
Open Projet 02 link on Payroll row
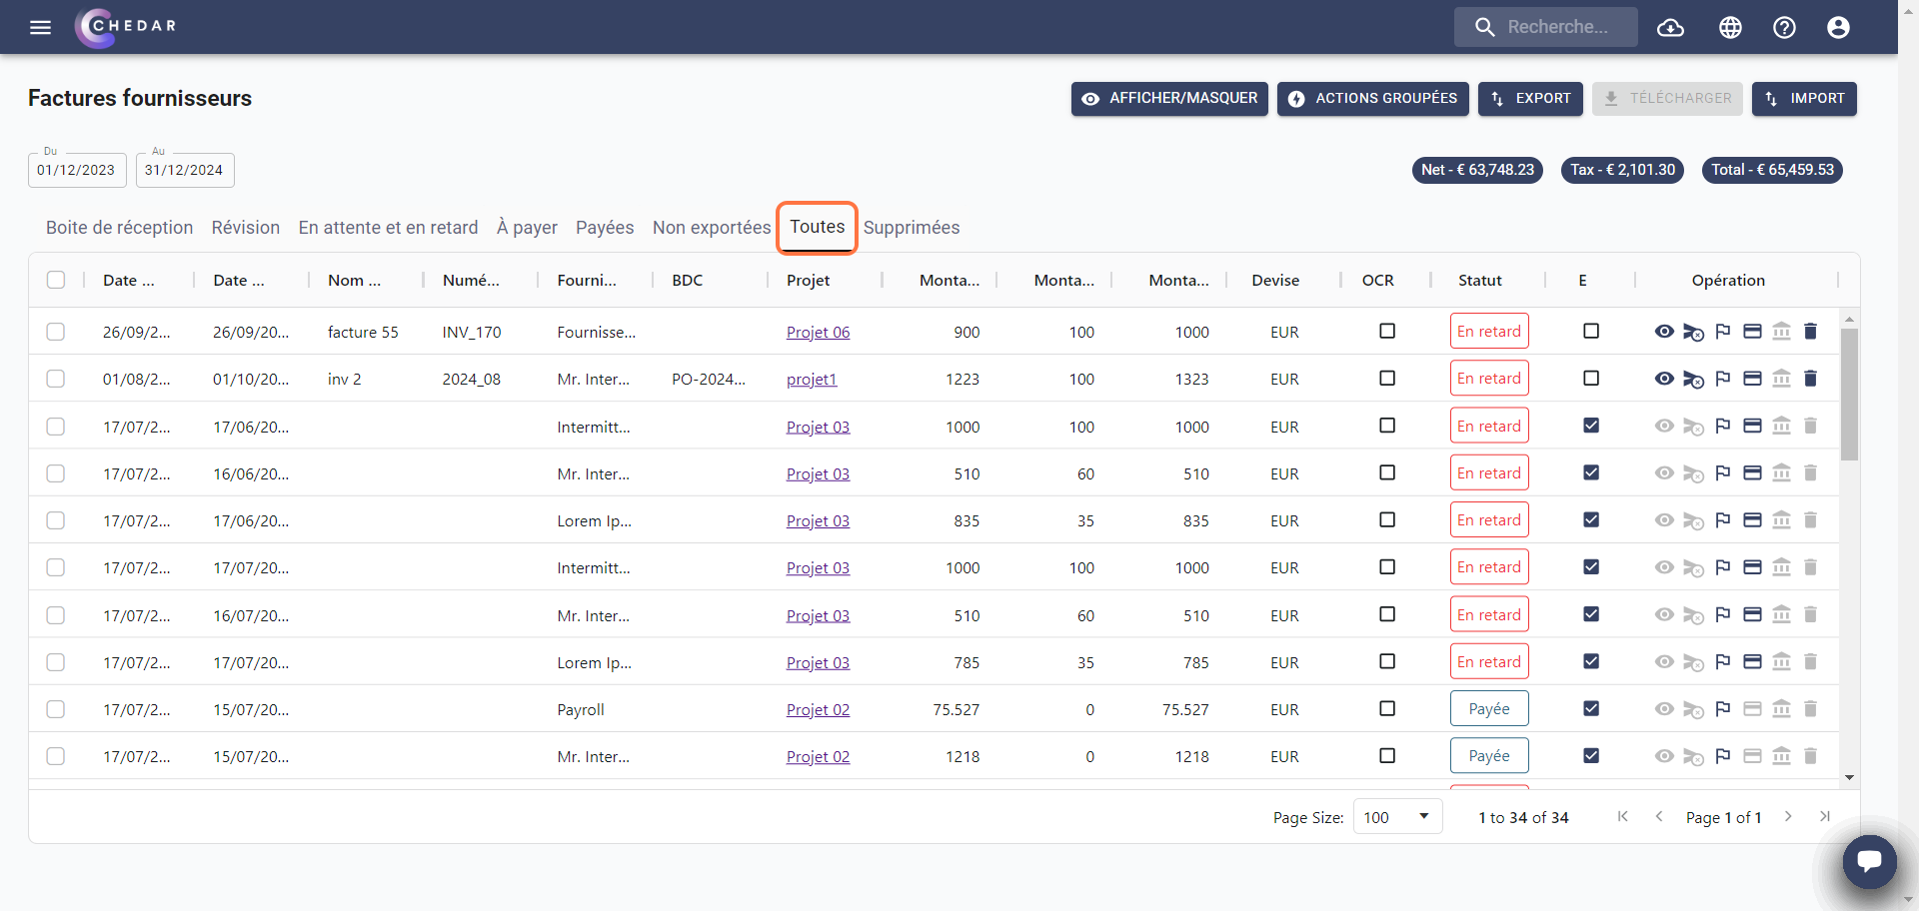pos(818,709)
